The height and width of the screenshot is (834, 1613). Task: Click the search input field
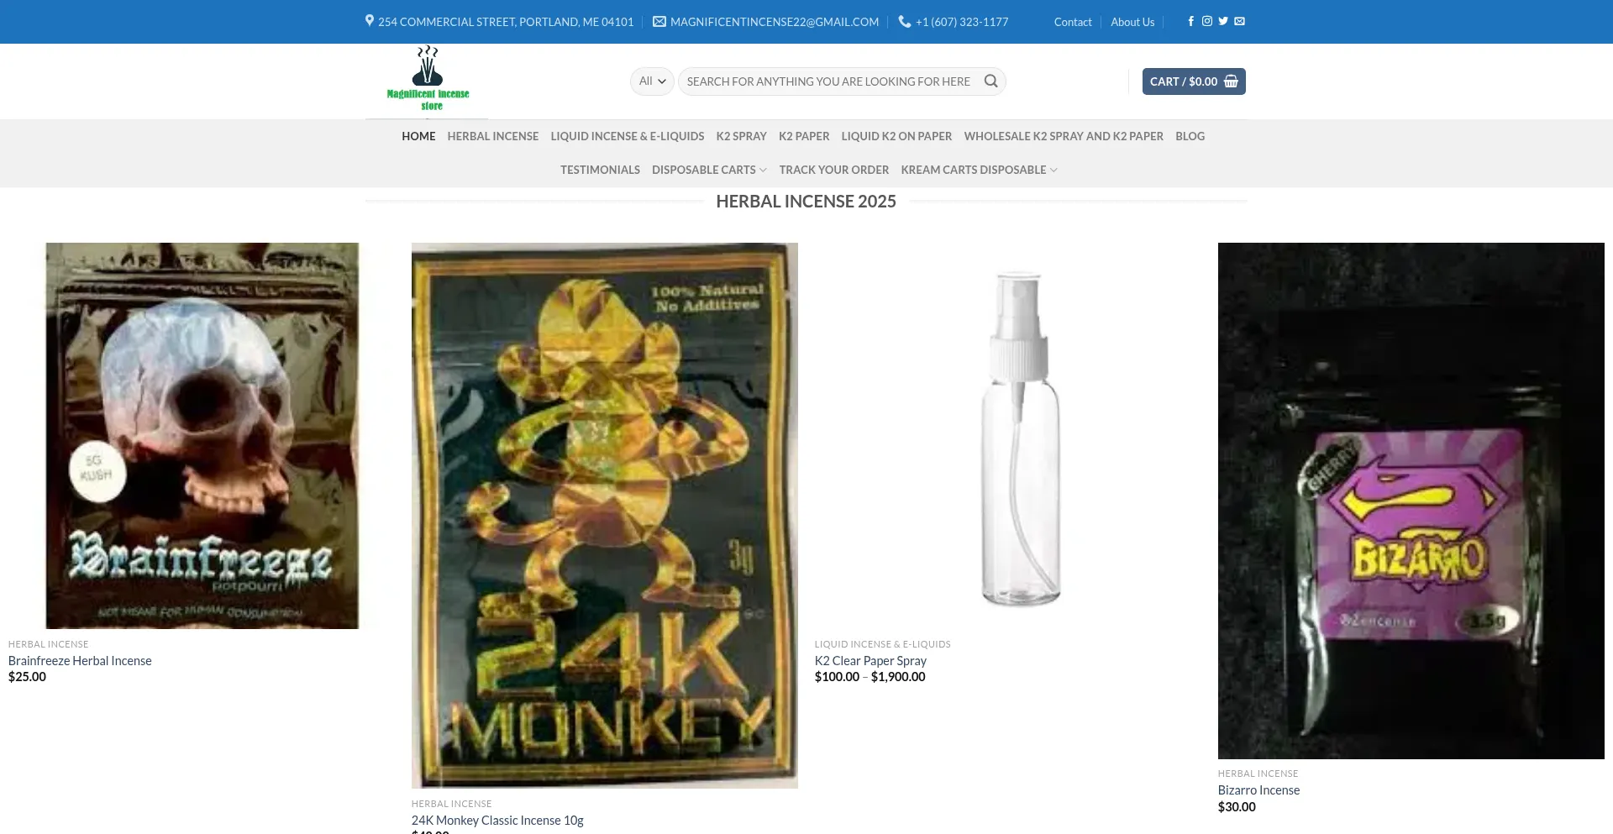[830, 81]
